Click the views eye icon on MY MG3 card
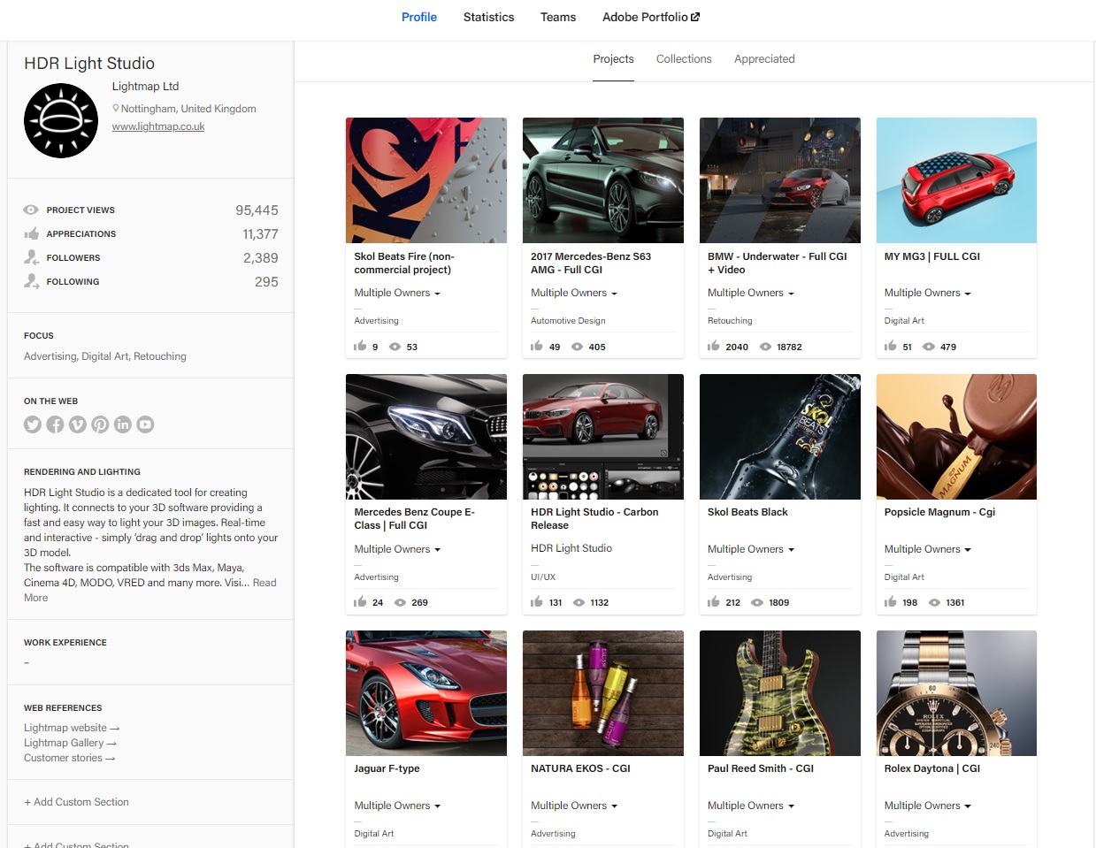The height and width of the screenshot is (848, 1096). [x=929, y=347]
